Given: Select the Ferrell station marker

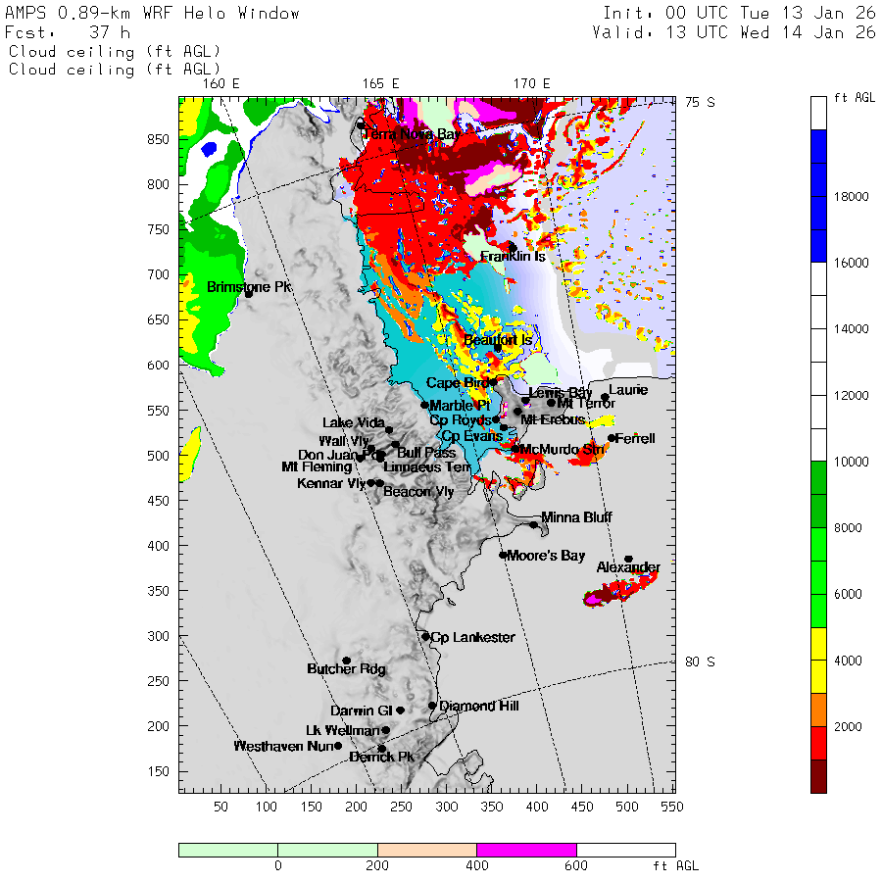Looking at the screenshot, I should click(612, 438).
